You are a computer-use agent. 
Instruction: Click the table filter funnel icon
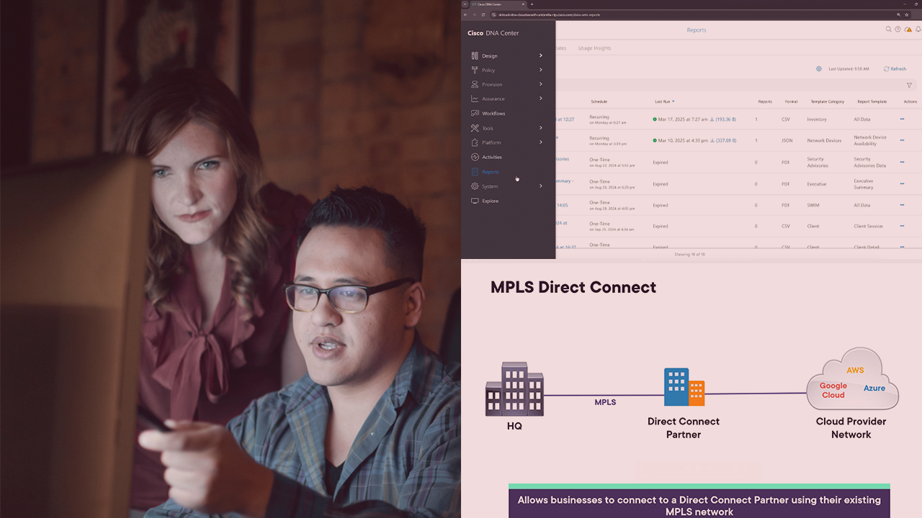tap(909, 85)
